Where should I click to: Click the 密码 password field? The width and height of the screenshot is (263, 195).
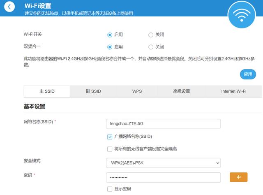tap(163, 177)
